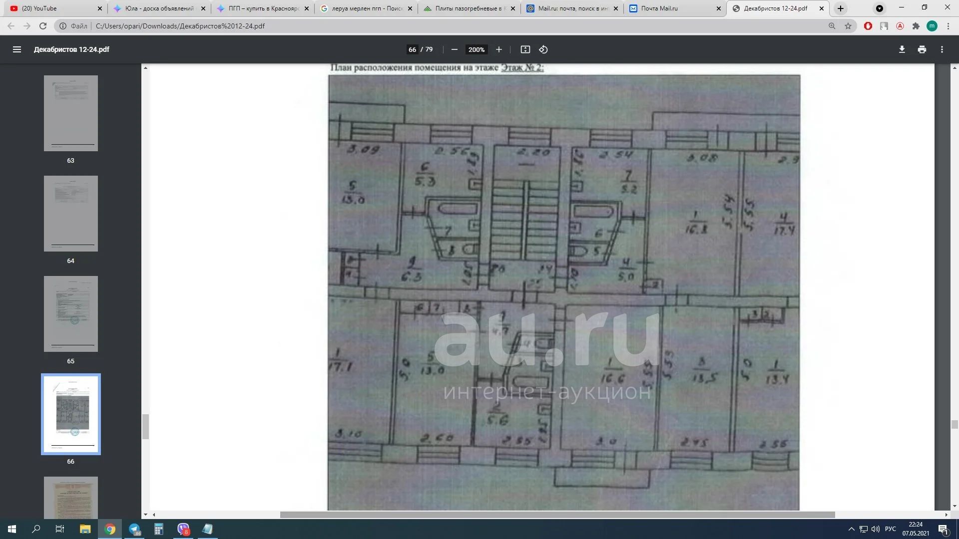Open page 65 thumbnail
Screen dimensions: 959x539
pos(71,314)
